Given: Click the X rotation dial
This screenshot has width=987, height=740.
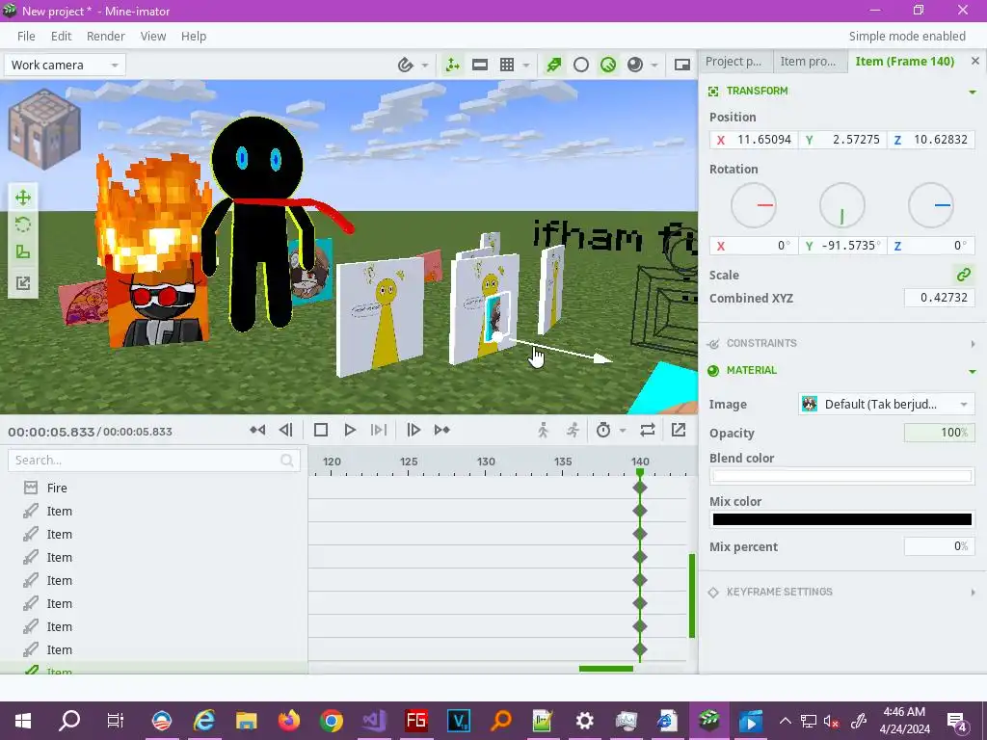Looking at the screenshot, I should (x=754, y=205).
